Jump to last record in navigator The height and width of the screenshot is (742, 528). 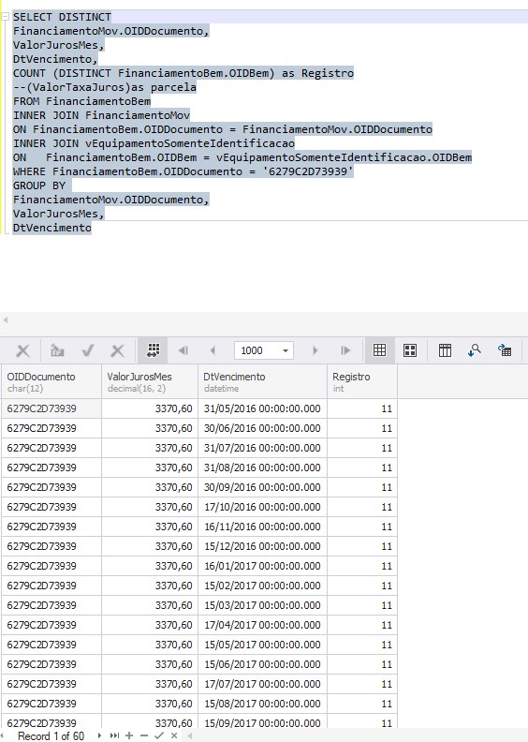coord(114,735)
